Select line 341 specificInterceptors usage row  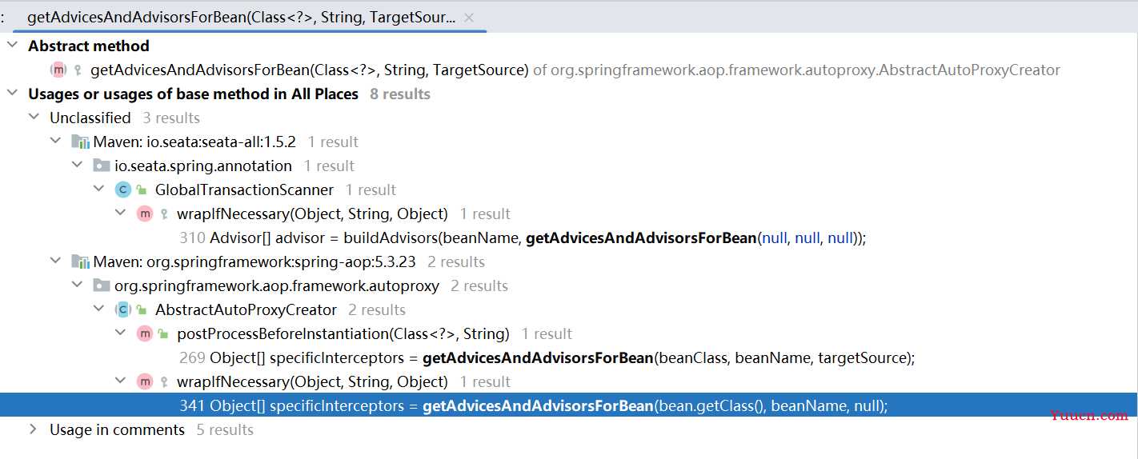pos(568,405)
